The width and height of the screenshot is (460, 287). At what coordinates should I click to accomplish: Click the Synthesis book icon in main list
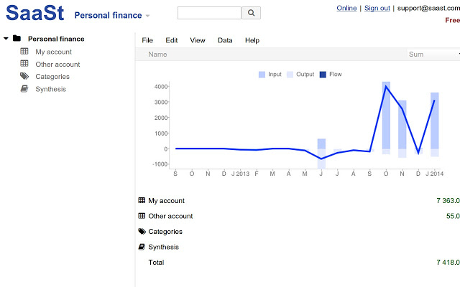point(142,247)
